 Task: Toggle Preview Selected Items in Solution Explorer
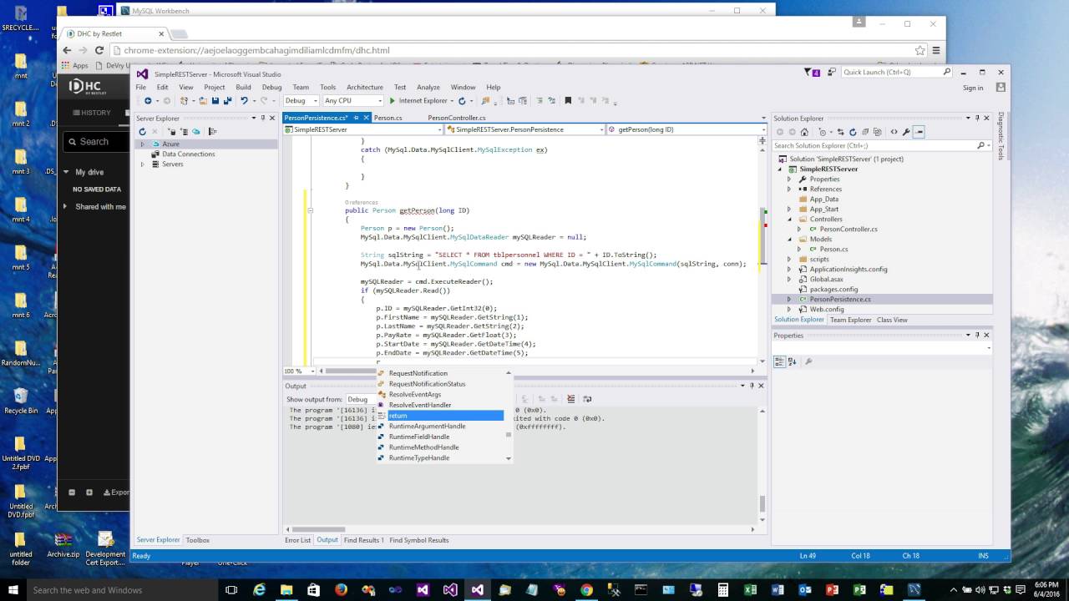coord(919,132)
